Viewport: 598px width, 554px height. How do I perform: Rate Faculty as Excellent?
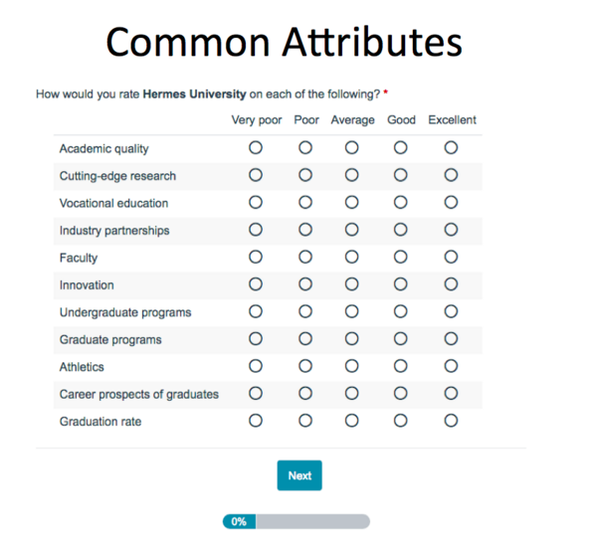(451, 257)
